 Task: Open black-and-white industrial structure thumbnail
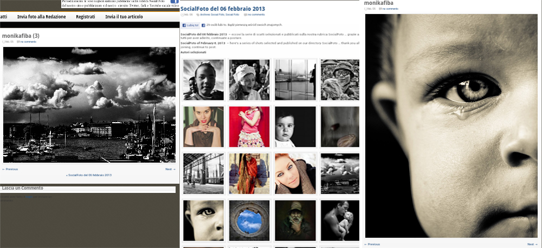coord(204,173)
